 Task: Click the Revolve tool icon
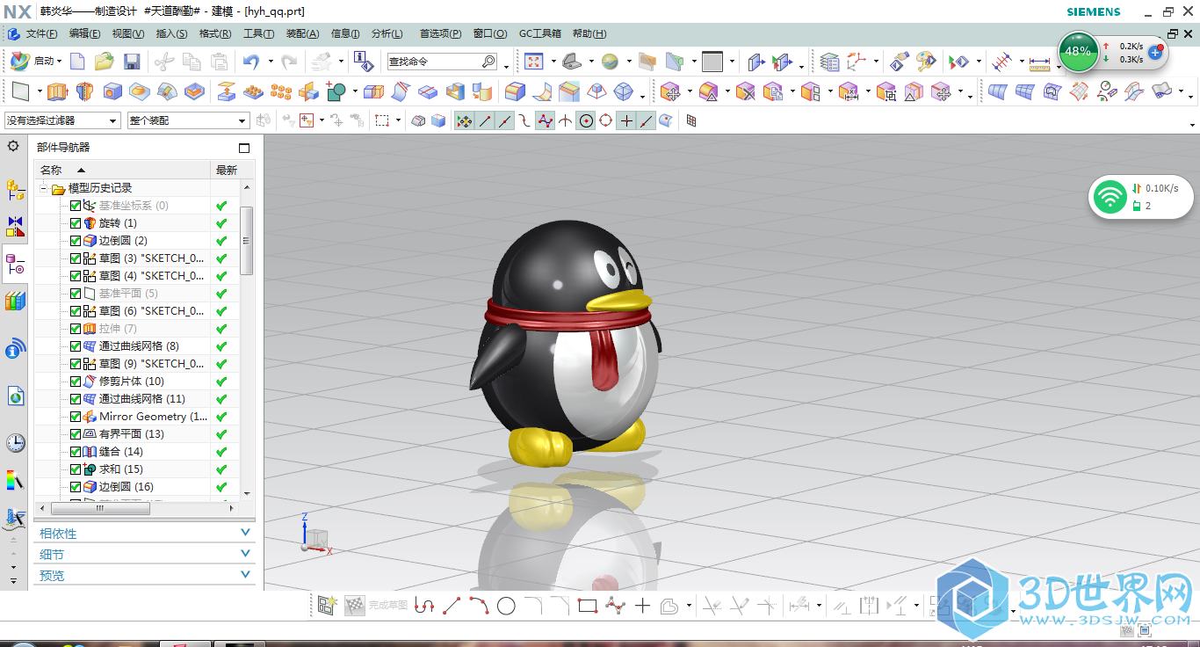[x=84, y=91]
